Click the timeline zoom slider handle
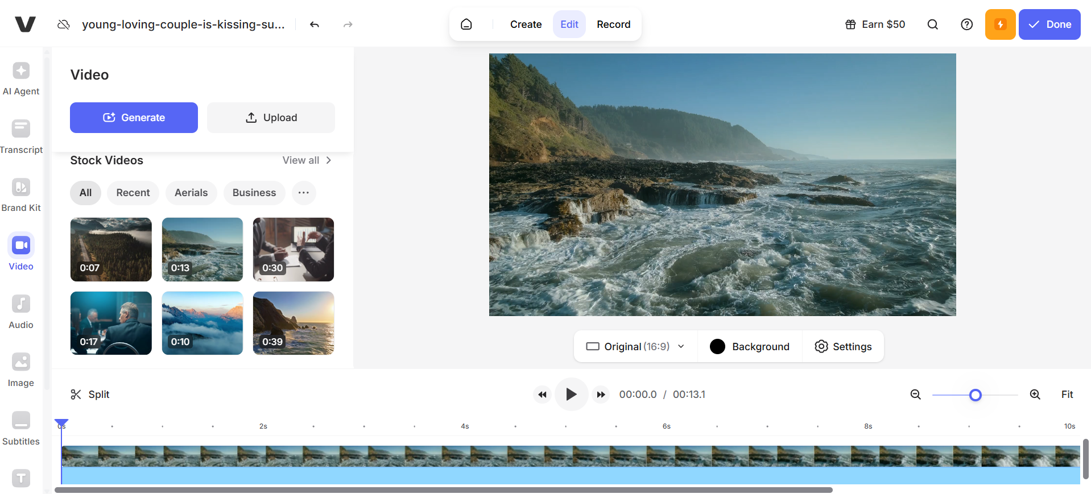This screenshot has height=494, width=1091. (x=976, y=395)
